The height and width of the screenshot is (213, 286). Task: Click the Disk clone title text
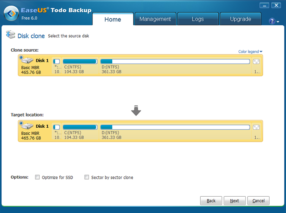click(31, 36)
